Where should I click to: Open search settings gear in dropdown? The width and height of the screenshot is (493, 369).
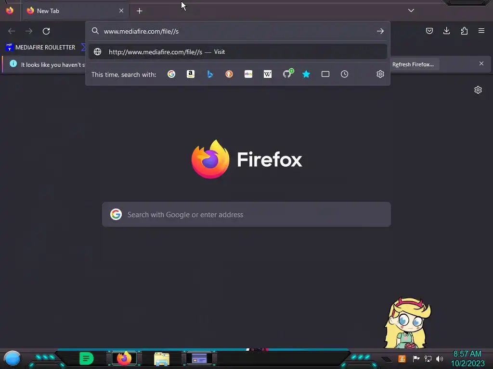(x=380, y=74)
